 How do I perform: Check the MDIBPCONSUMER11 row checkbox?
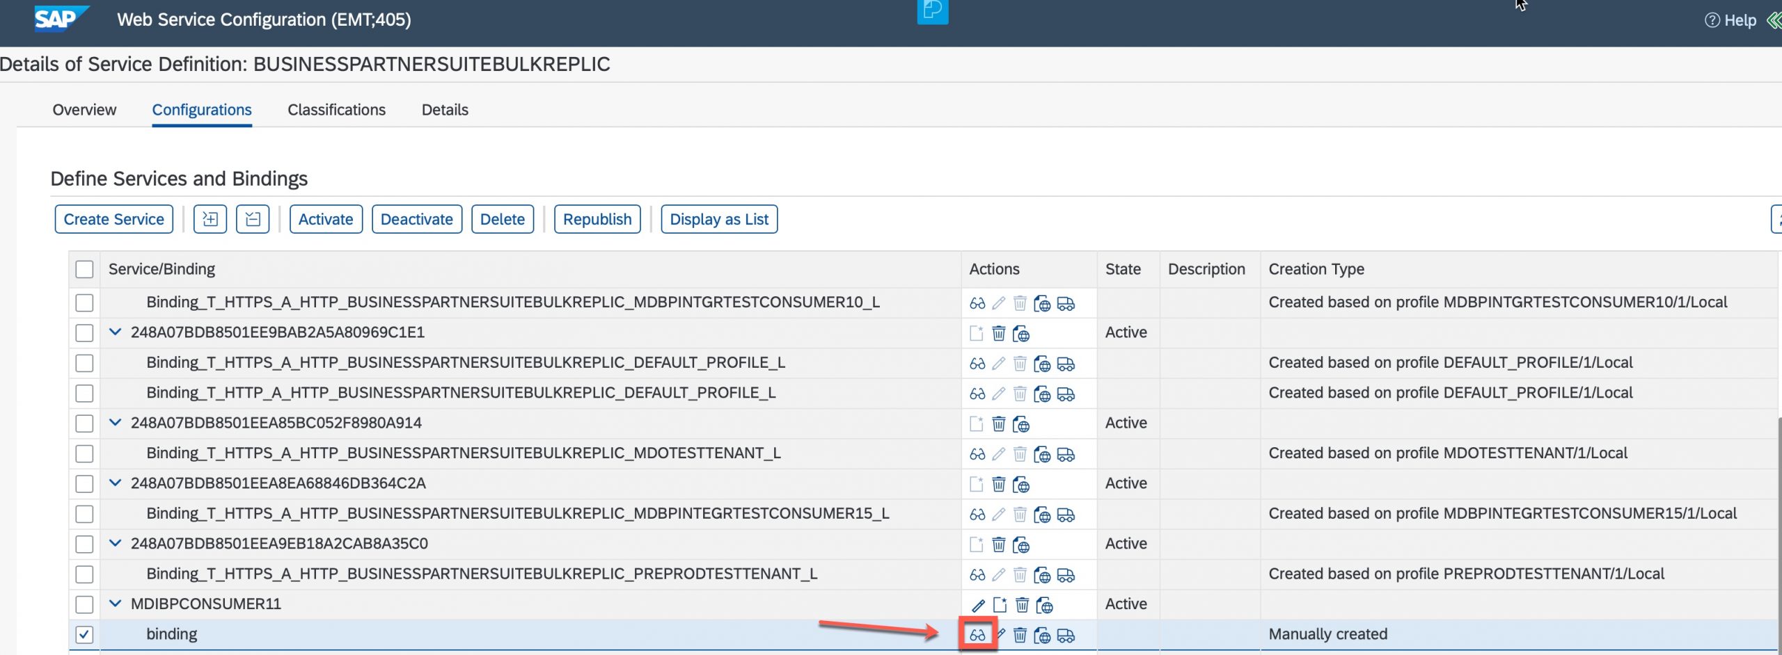(x=84, y=604)
